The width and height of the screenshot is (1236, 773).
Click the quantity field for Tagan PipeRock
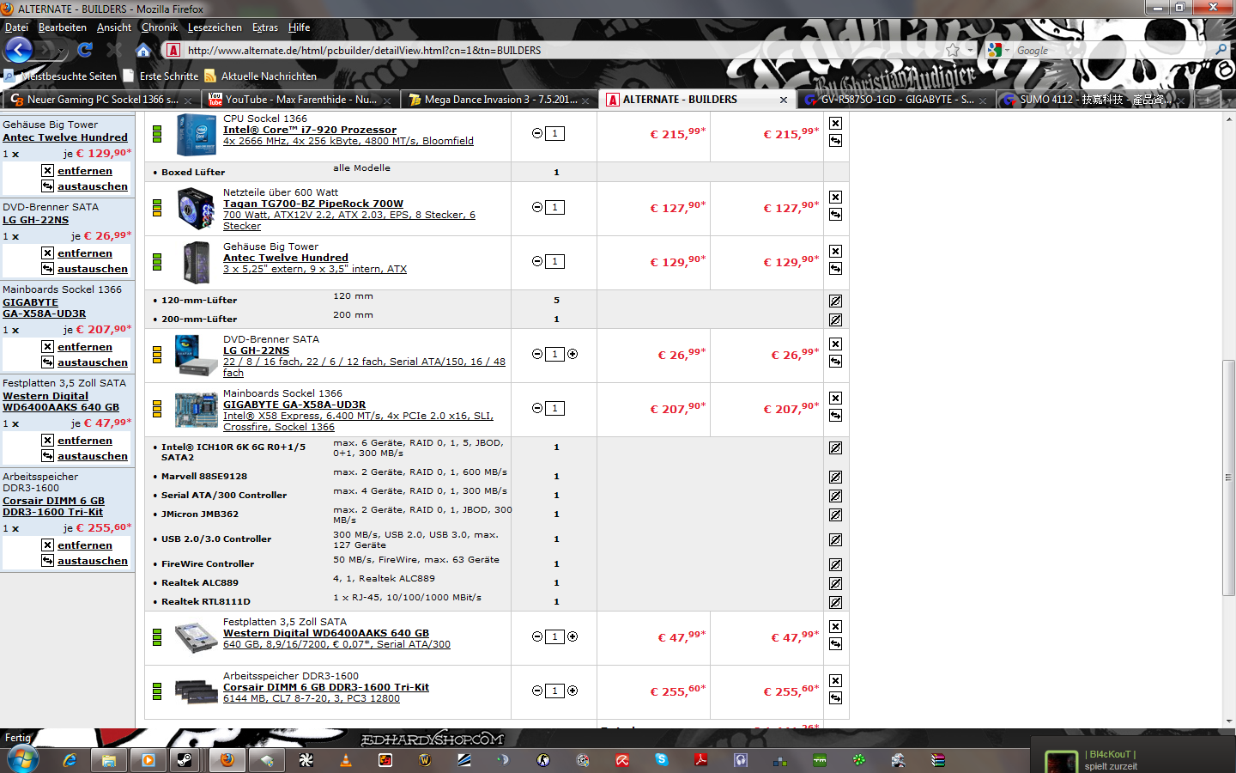point(555,207)
